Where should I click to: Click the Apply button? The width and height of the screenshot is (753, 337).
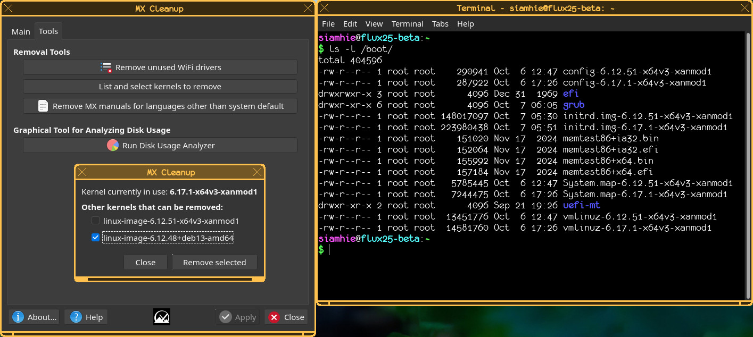pyautogui.click(x=238, y=317)
